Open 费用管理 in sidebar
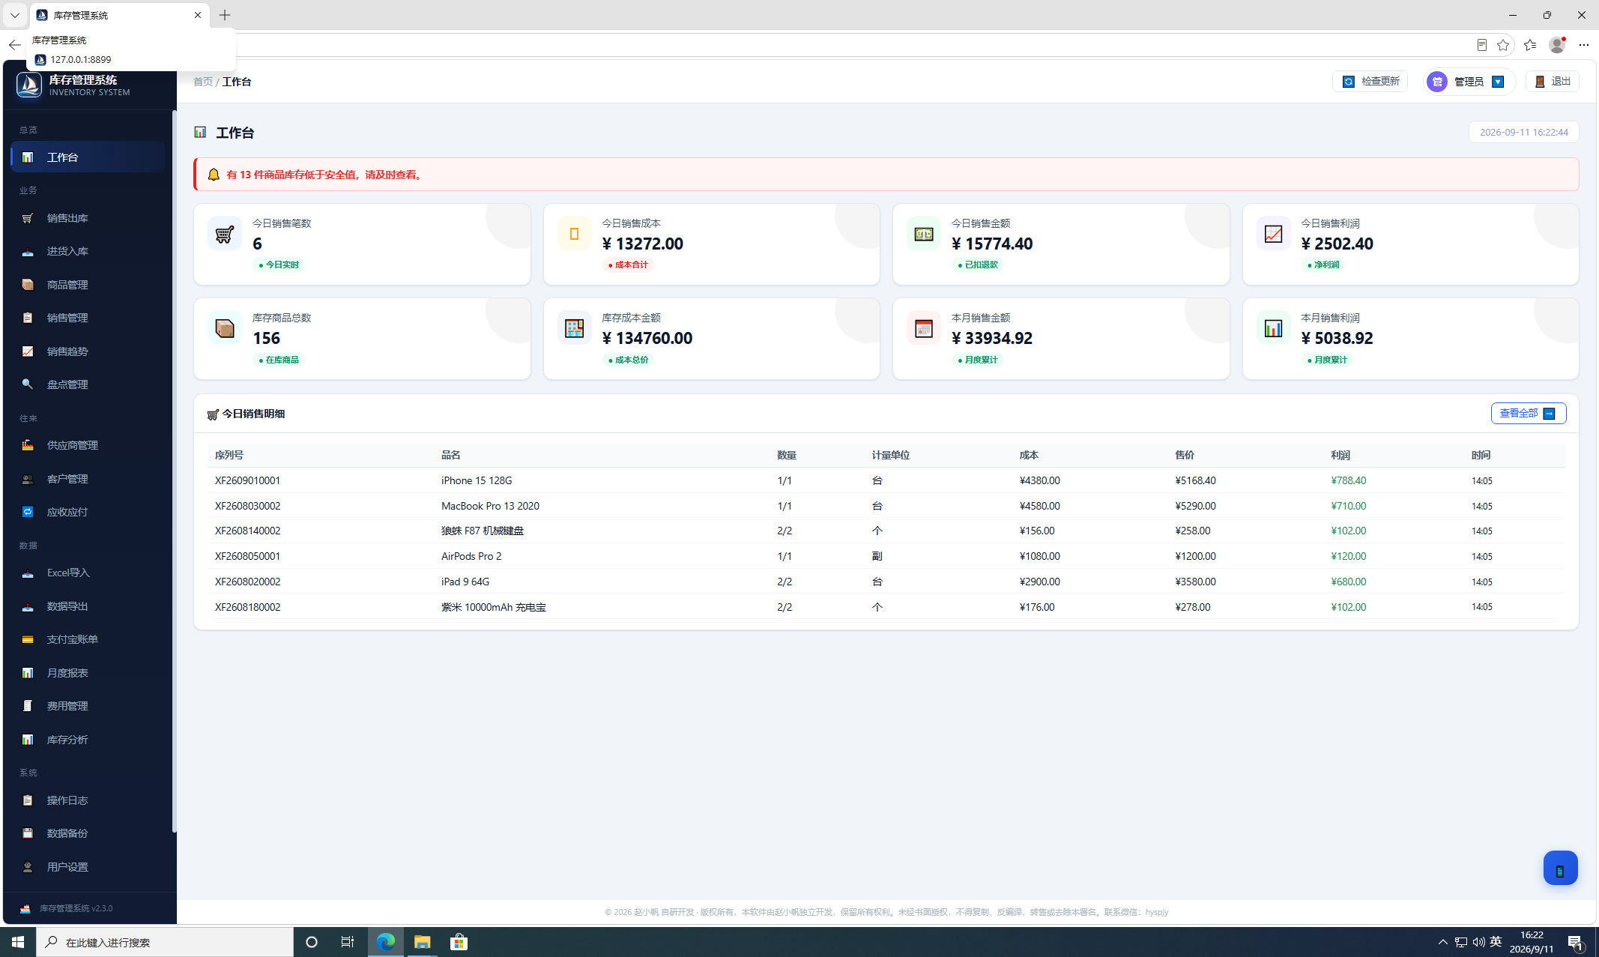 88,706
